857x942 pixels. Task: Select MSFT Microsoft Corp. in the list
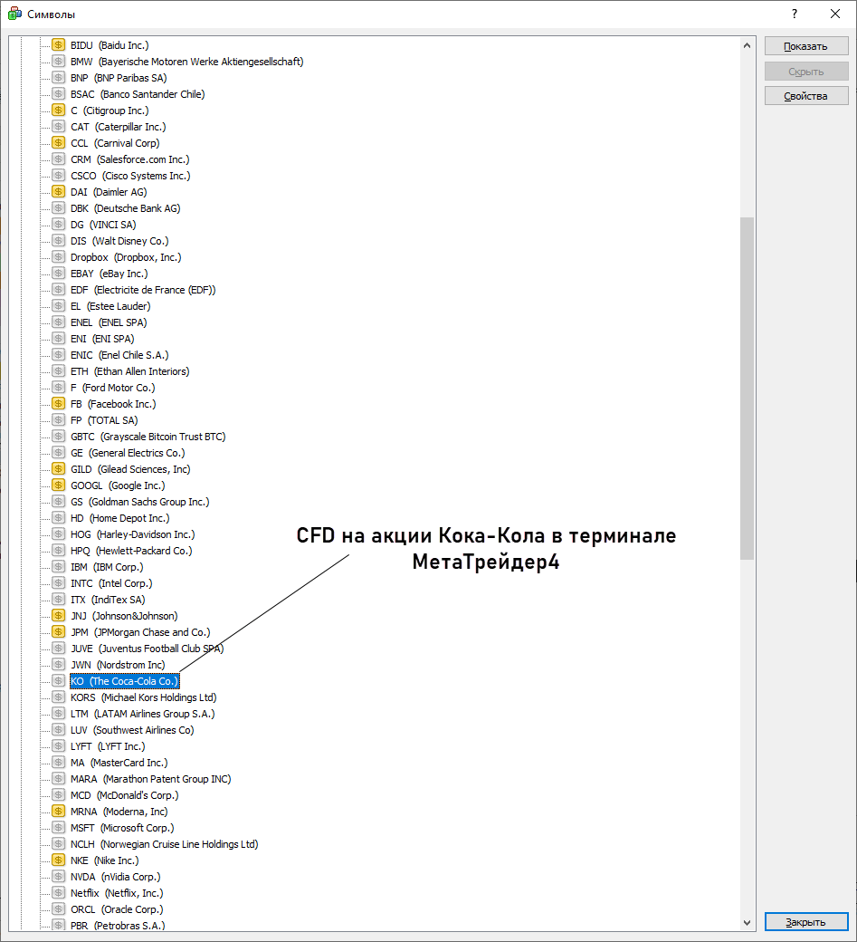pos(121,828)
